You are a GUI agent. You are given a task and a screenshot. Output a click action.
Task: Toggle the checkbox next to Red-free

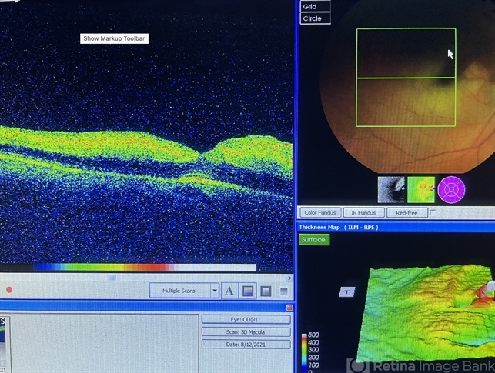pyautogui.click(x=433, y=212)
